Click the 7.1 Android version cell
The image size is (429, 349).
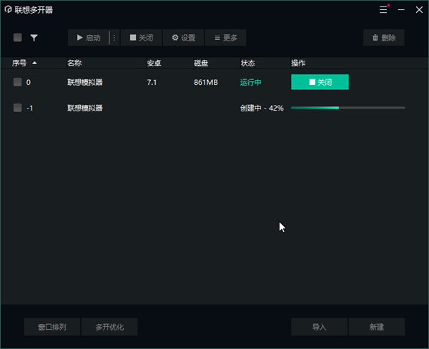pyautogui.click(x=152, y=82)
